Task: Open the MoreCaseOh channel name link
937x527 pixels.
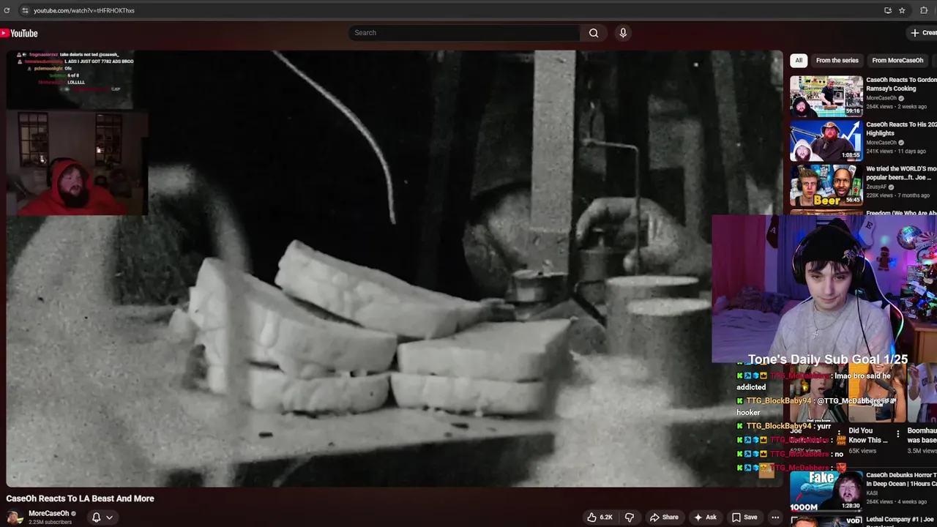Action: [48, 514]
